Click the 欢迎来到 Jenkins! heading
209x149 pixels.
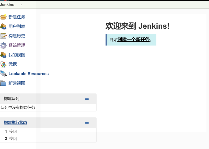point(137,26)
